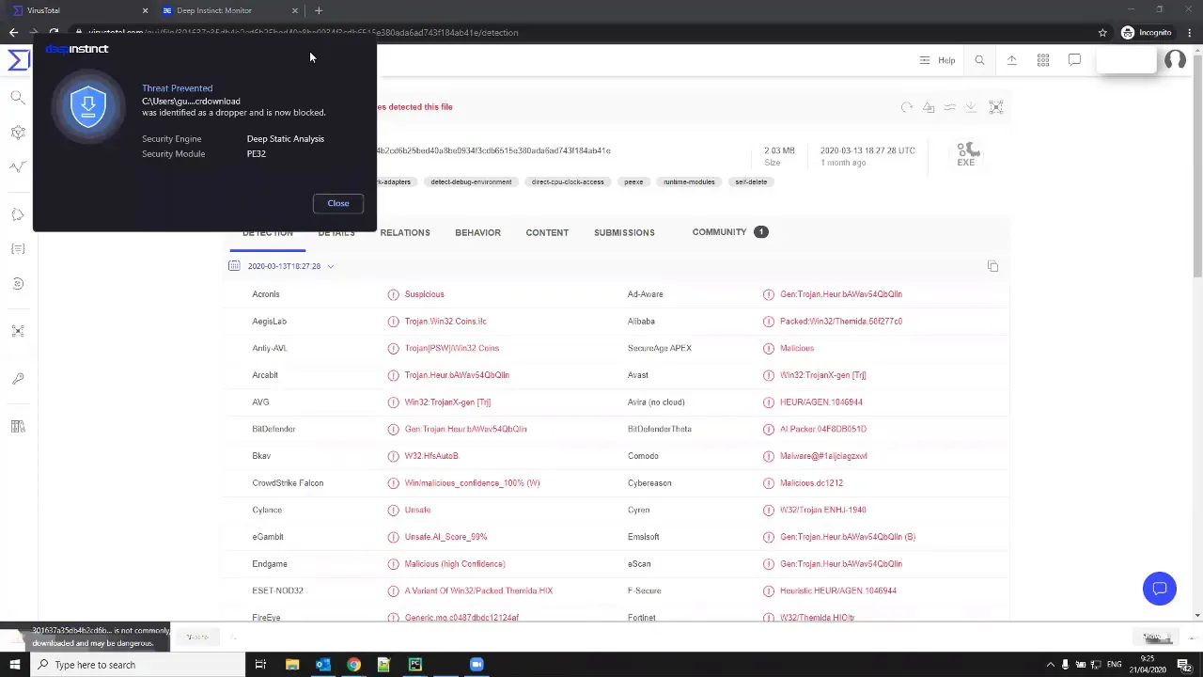Open the chat notifications icon in top bar
The height and width of the screenshot is (677, 1203).
tap(1074, 60)
